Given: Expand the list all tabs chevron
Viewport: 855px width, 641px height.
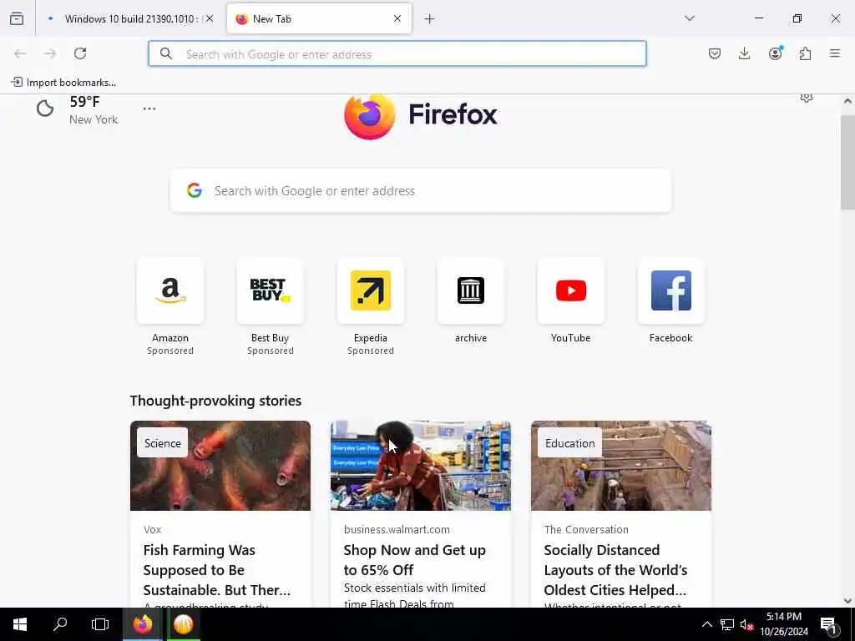Looking at the screenshot, I should (690, 18).
